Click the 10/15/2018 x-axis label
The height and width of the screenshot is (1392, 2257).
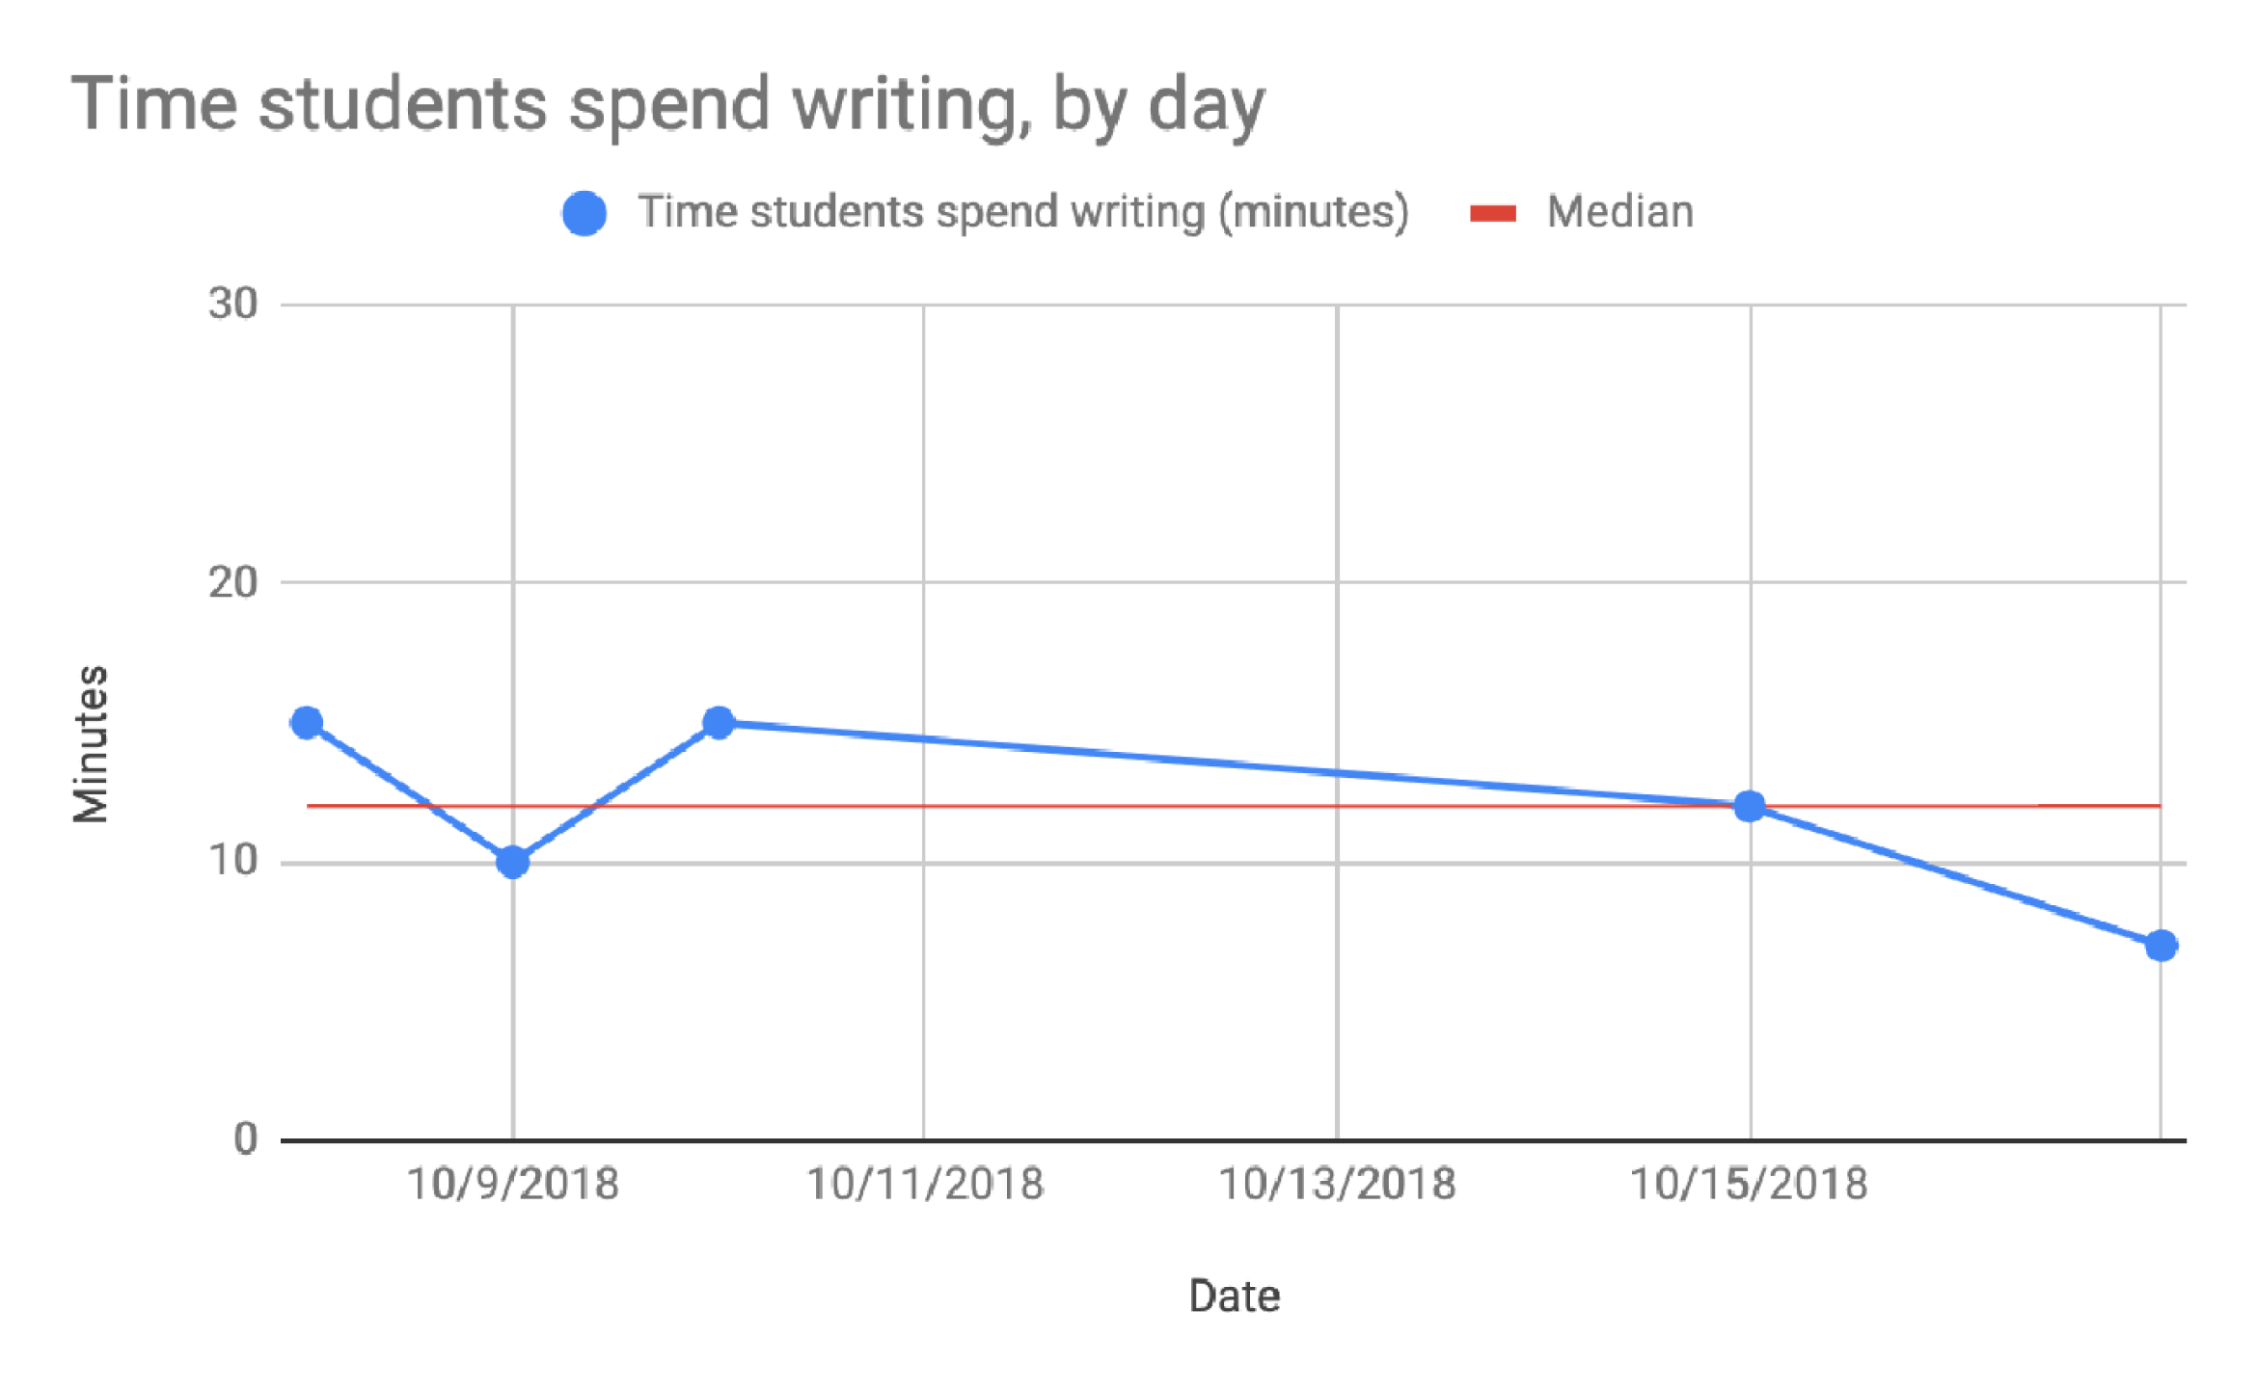coord(1749,1184)
